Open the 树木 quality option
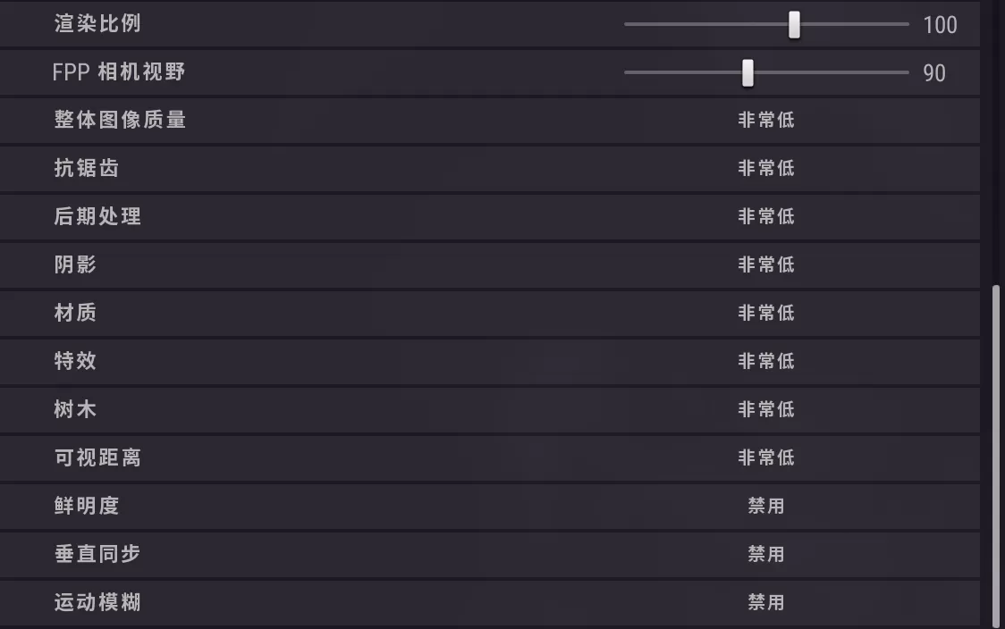The height and width of the screenshot is (629, 1005). pos(766,409)
